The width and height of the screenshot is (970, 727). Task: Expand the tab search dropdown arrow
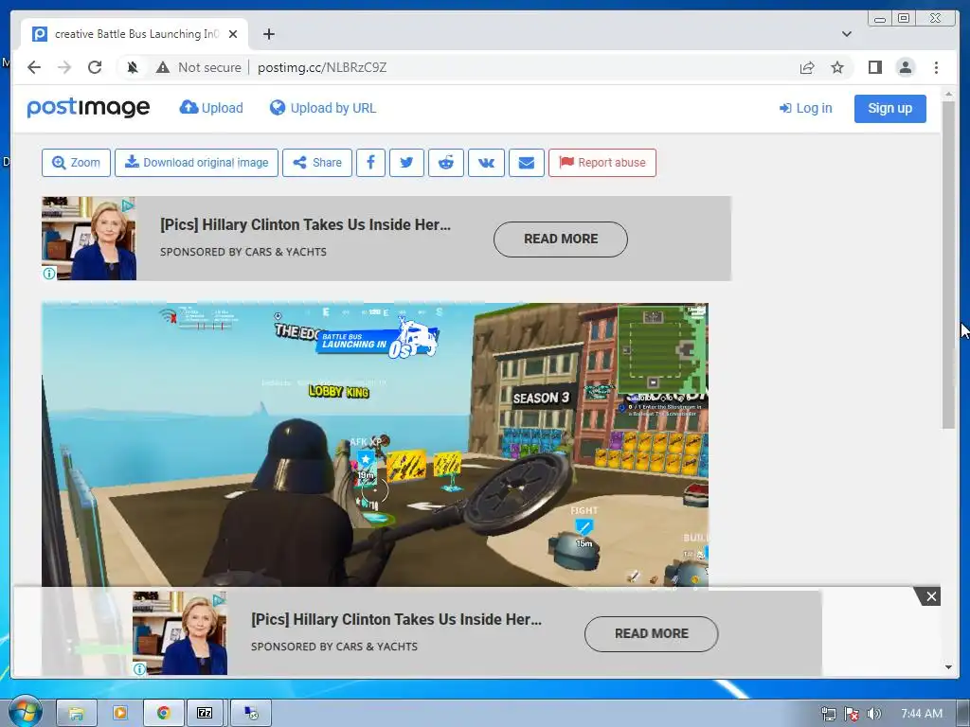point(846,34)
